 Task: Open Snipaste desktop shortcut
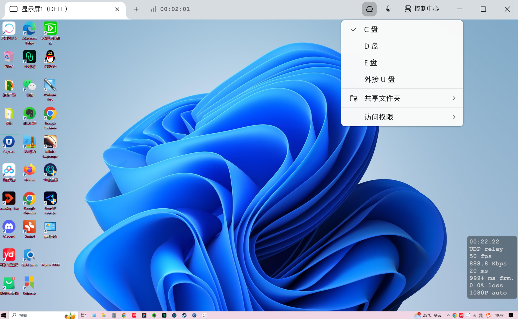pos(30,286)
